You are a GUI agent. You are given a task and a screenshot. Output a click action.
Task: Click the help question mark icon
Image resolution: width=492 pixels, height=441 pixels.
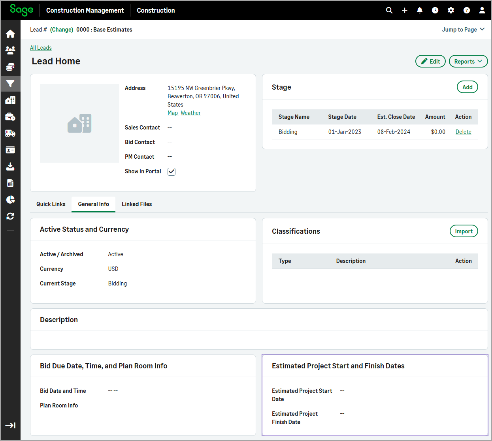pyautogui.click(x=467, y=10)
